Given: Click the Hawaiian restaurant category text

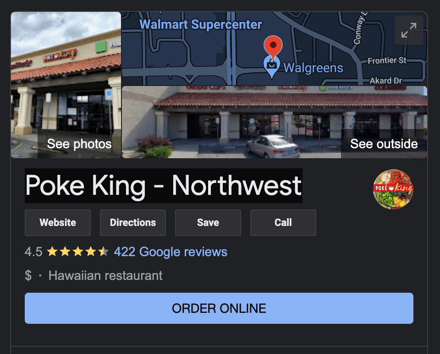Looking at the screenshot, I should point(105,276).
